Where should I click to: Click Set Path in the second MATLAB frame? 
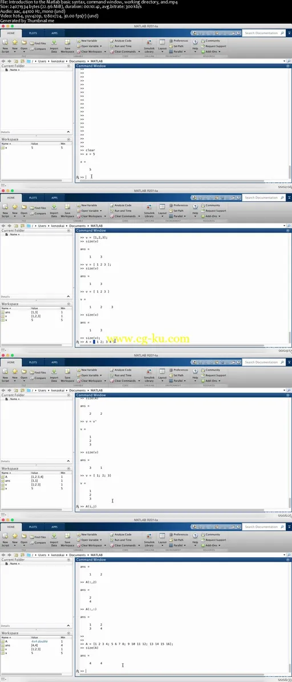pos(177,210)
